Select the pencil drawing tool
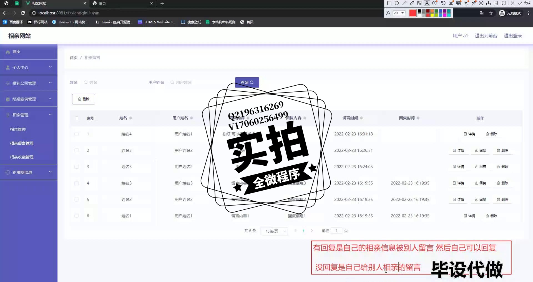The height and width of the screenshot is (282, 533). [x=412, y=3]
